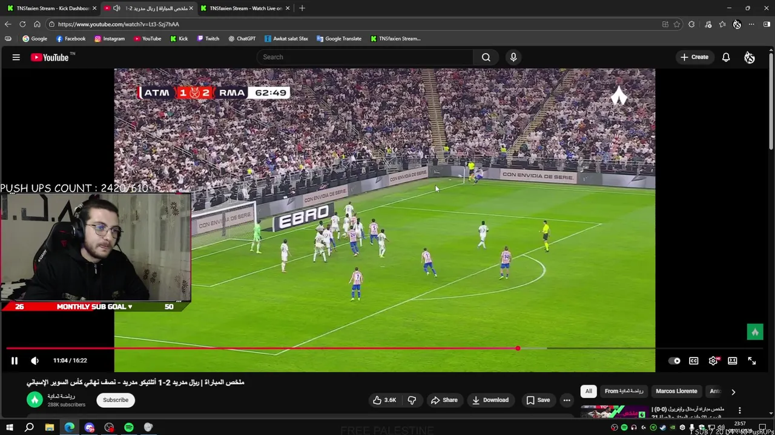
Task: Open the browser profile icon in toolbar
Action: (x=737, y=24)
